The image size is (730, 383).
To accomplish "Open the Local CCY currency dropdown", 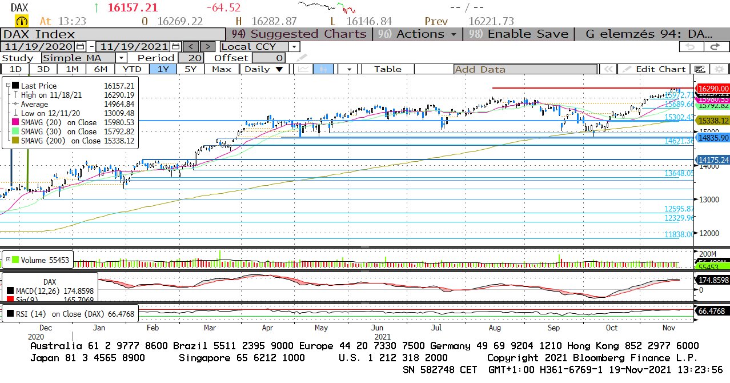I will click(294, 46).
